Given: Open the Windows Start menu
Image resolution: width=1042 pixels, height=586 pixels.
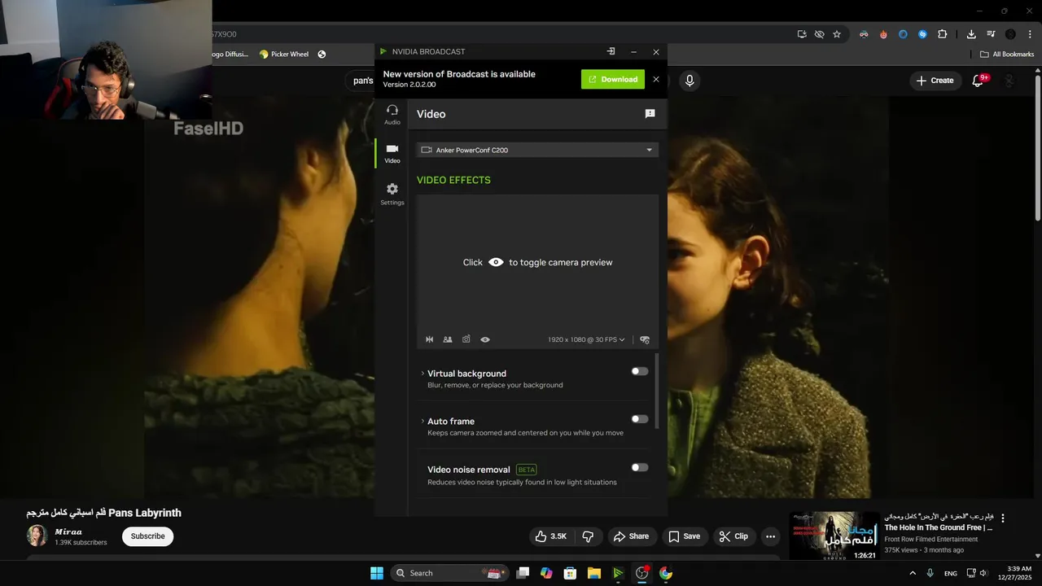Looking at the screenshot, I should click(x=377, y=573).
